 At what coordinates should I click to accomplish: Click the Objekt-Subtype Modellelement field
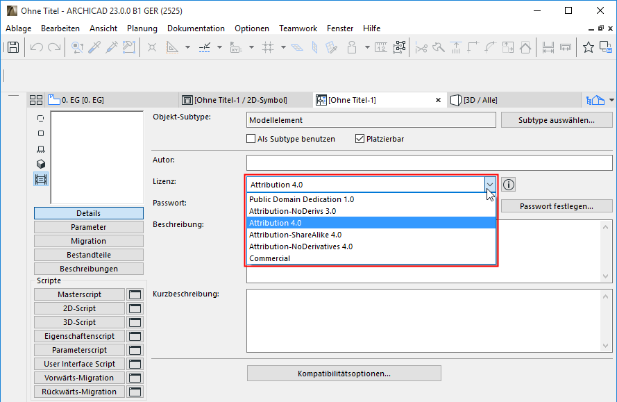371,120
